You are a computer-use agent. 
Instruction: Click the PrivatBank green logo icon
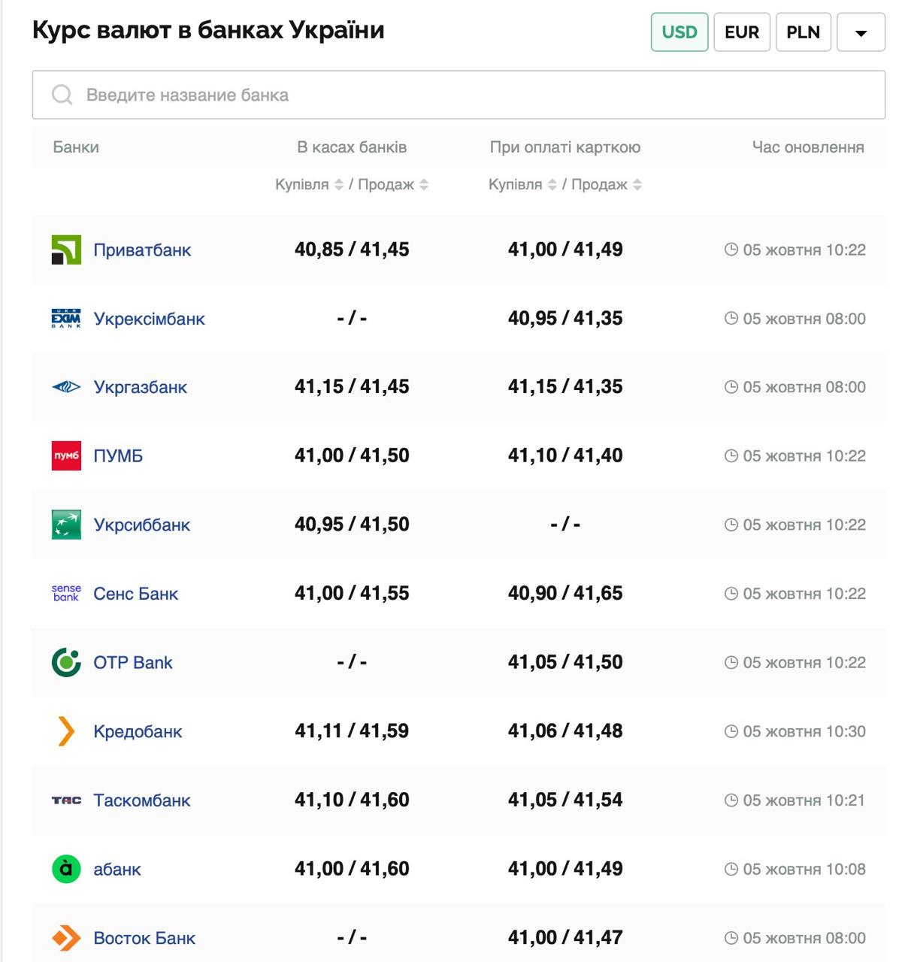[x=66, y=250]
